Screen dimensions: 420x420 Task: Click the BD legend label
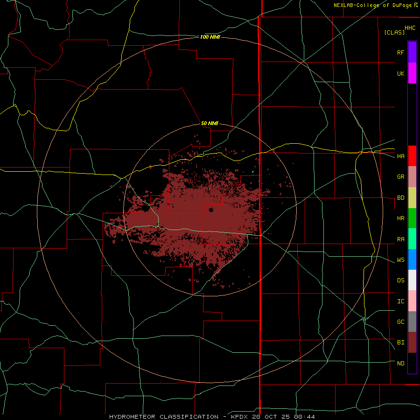coord(400,198)
